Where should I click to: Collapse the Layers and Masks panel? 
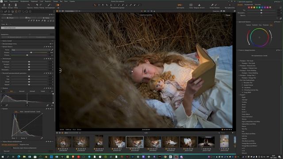1,15
